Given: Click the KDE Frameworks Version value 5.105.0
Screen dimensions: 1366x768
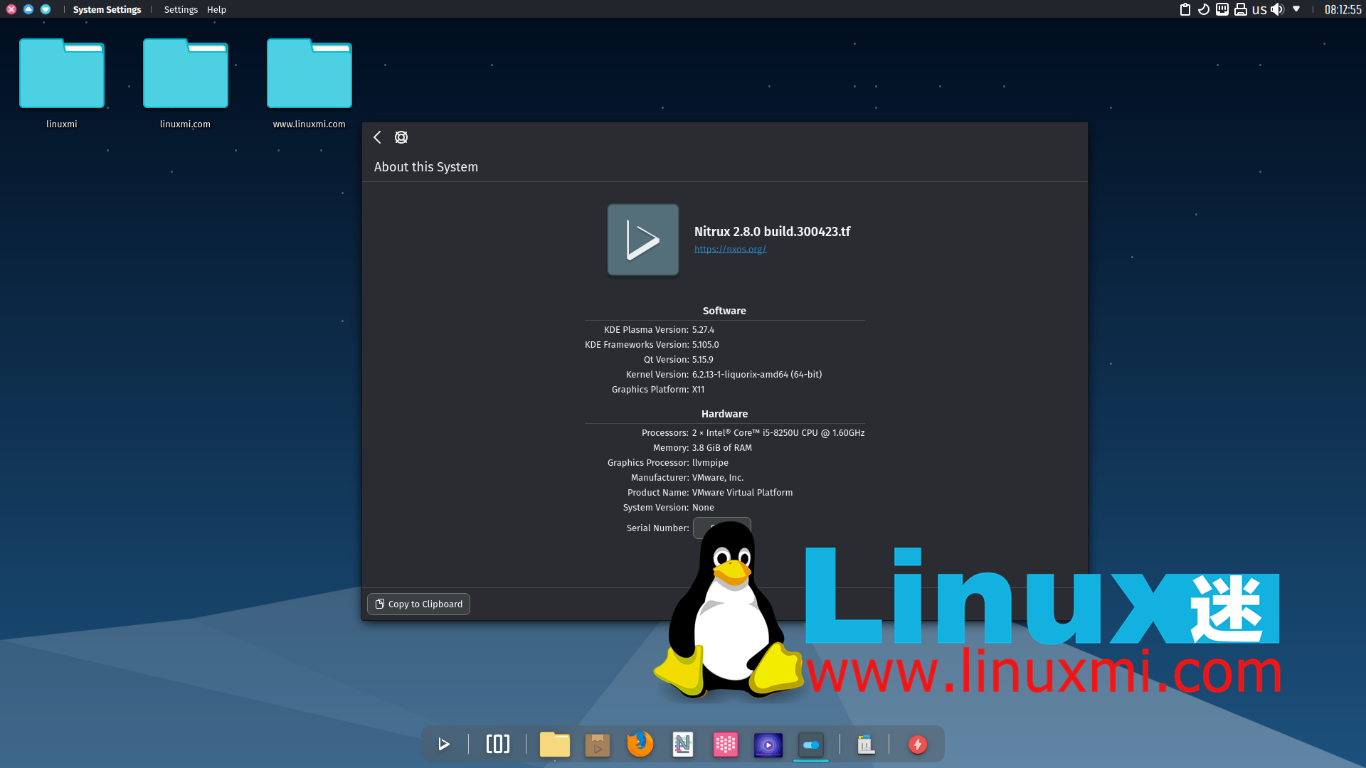Looking at the screenshot, I should click(705, 345).
